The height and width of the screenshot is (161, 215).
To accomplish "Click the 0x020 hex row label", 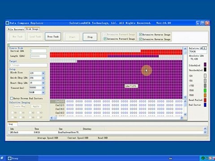I will [x=60, y=105].
